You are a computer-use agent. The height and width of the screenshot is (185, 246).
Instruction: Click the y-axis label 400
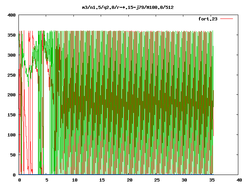[12, 15]
